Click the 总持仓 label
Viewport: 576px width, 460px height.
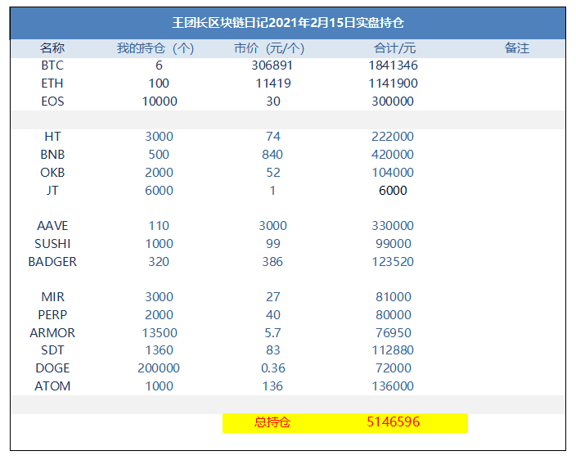tap(272, 422)
